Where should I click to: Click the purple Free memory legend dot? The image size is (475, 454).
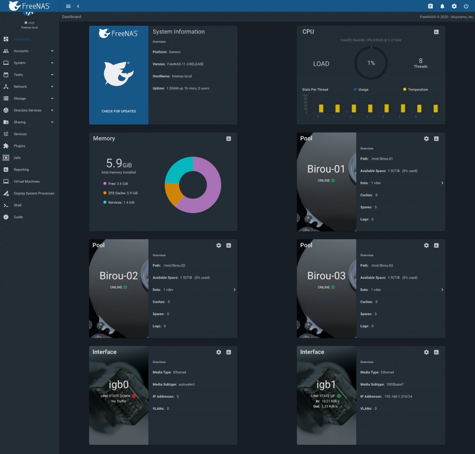(105, 183)
